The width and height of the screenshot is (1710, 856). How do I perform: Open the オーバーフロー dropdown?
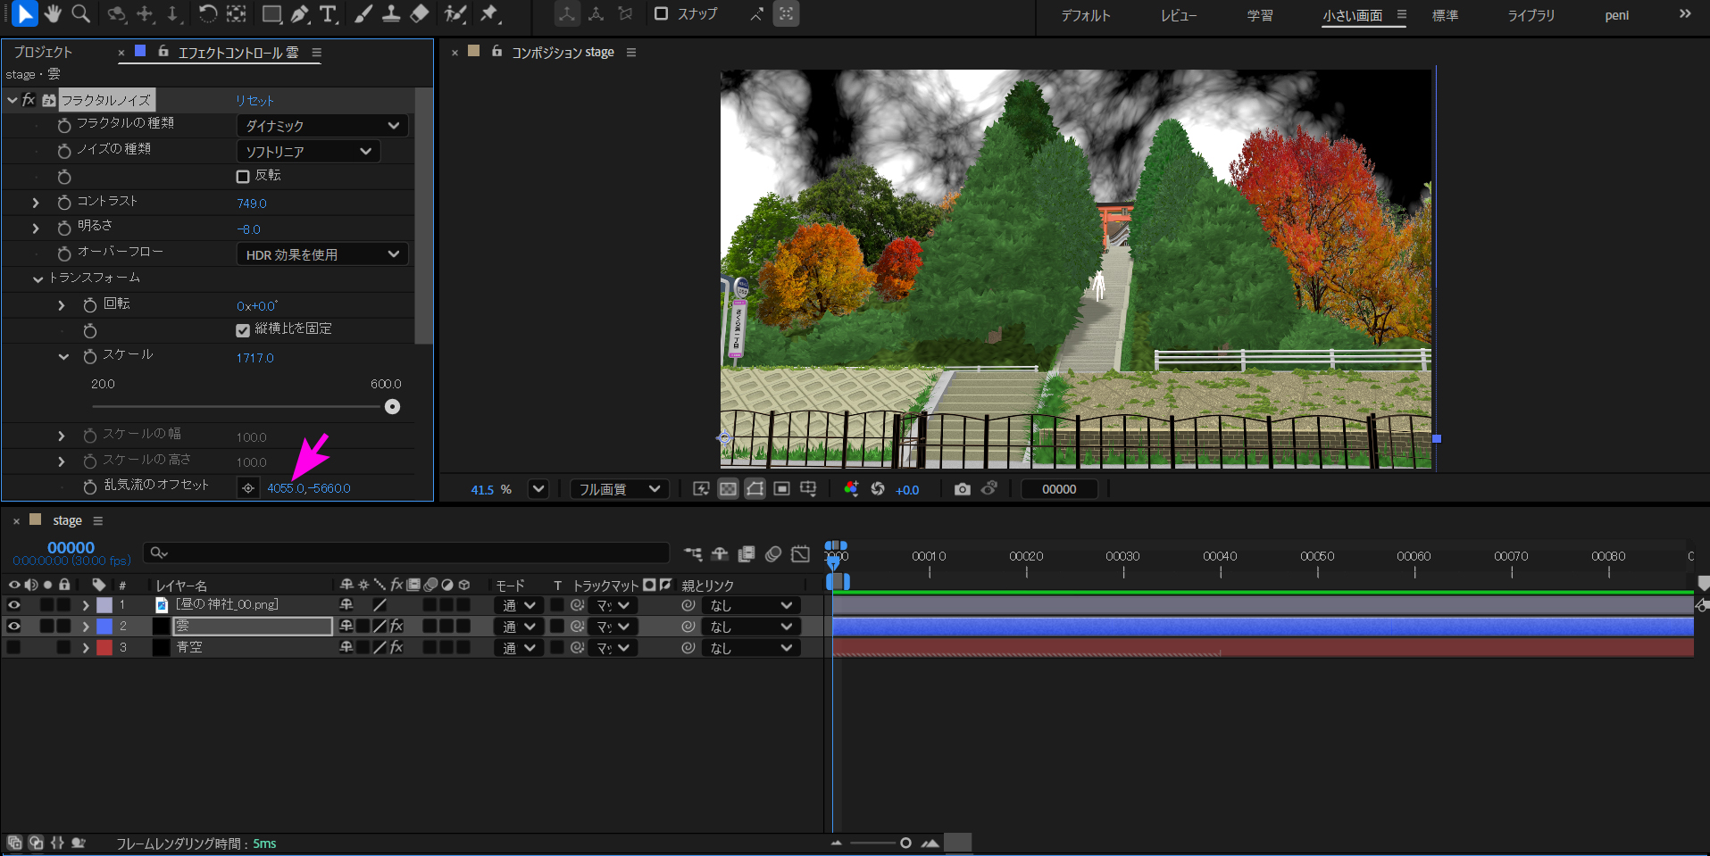pos(321,254)
